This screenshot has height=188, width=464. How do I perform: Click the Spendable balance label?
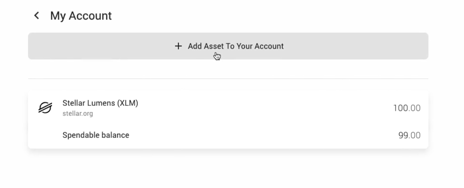click(x=96, y=135)
